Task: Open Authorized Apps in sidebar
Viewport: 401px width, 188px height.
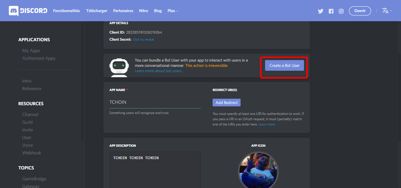Action: pos(39,58)
